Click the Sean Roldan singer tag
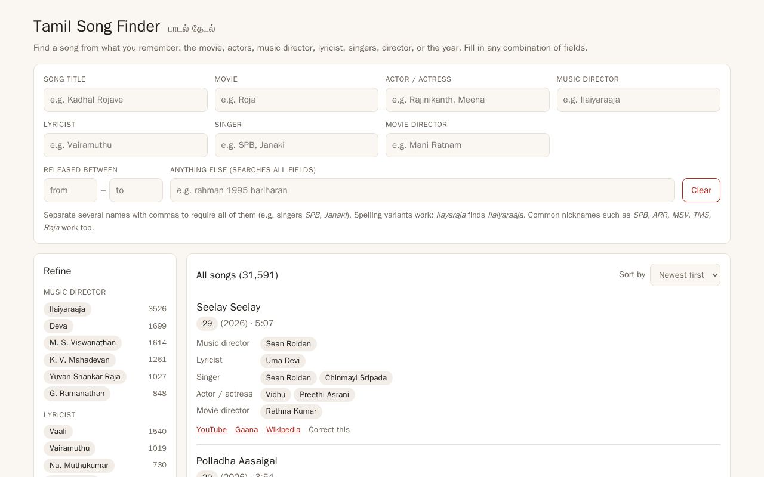The height and width of the screenshot is (477, 764). (x=288, y=378)
